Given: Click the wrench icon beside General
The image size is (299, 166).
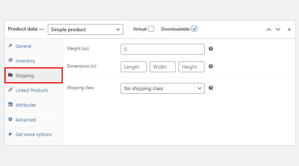Looking at the screenshot, I should pos(10,46).
